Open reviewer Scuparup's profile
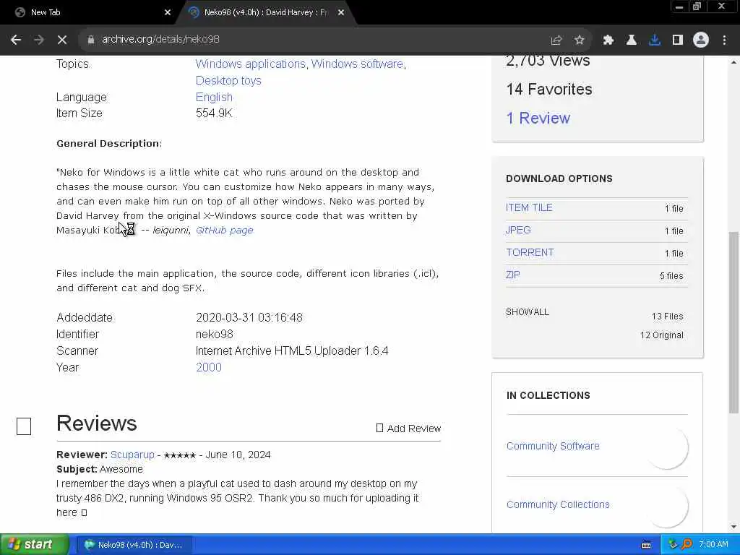 tap(132, 455)
